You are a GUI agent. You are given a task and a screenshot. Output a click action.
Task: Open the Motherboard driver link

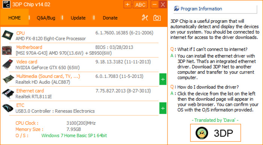point(29,47)
